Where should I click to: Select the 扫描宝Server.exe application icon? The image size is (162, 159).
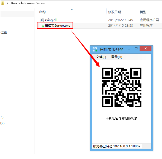pyautogui.click(x=42, y=26)
